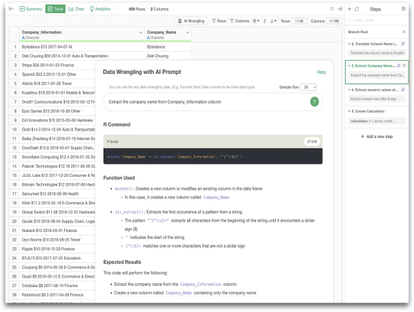Click the str_extract() function name link
This screenshot has width=414, height=312.
pos(129,212)
